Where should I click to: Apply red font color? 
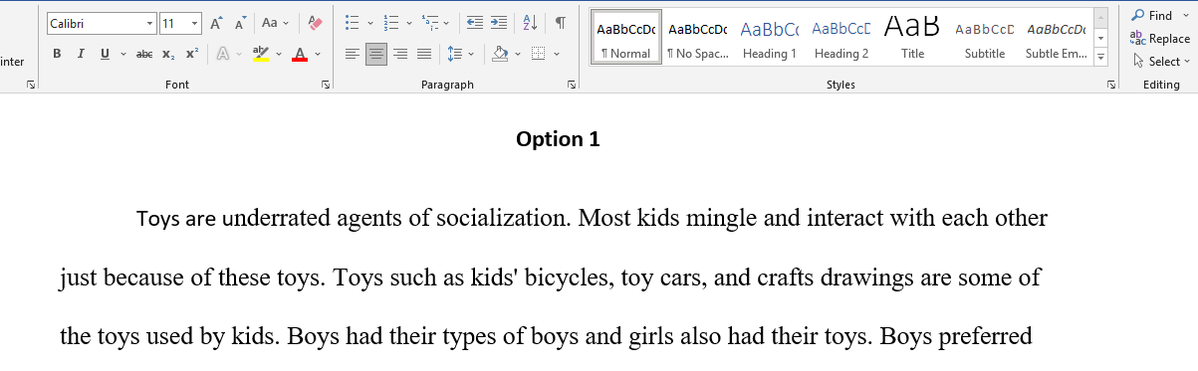pyautogui.click(x=300, y=54)
